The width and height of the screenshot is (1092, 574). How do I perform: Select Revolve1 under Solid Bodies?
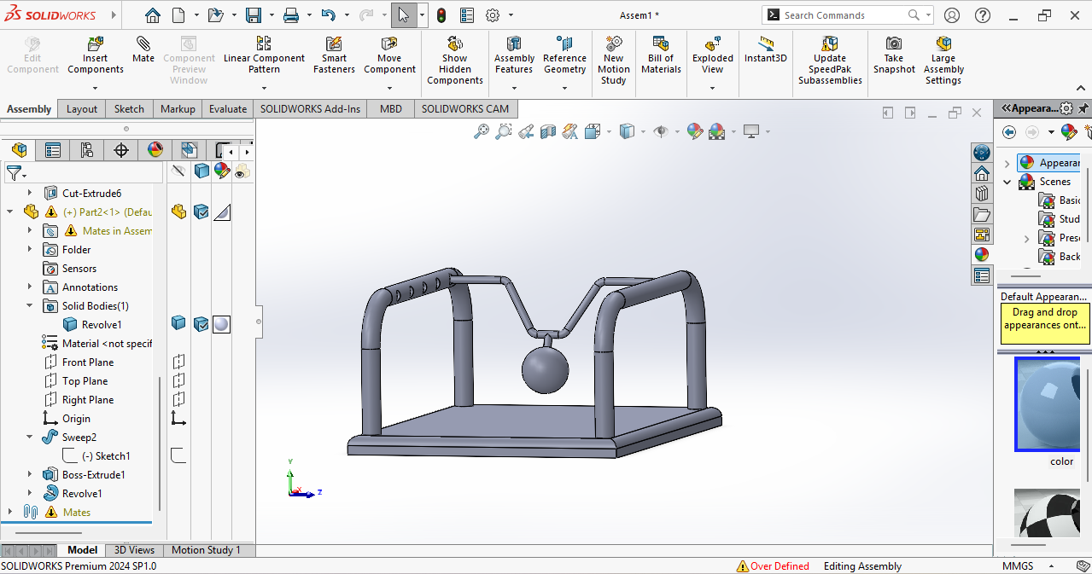point(92,324)
